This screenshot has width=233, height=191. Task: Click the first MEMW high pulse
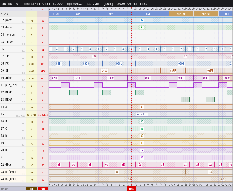point(185,100)
